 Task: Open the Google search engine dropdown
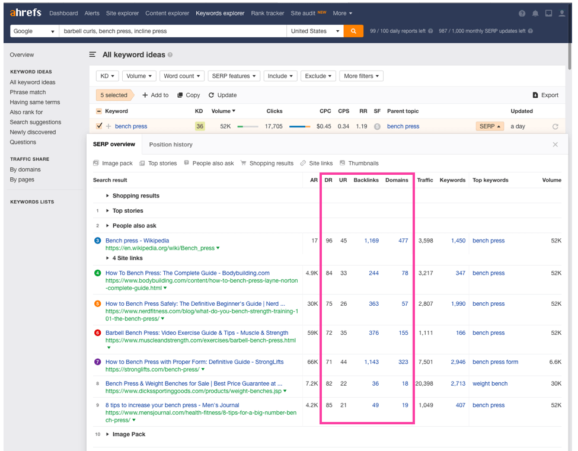click(34, 31)
